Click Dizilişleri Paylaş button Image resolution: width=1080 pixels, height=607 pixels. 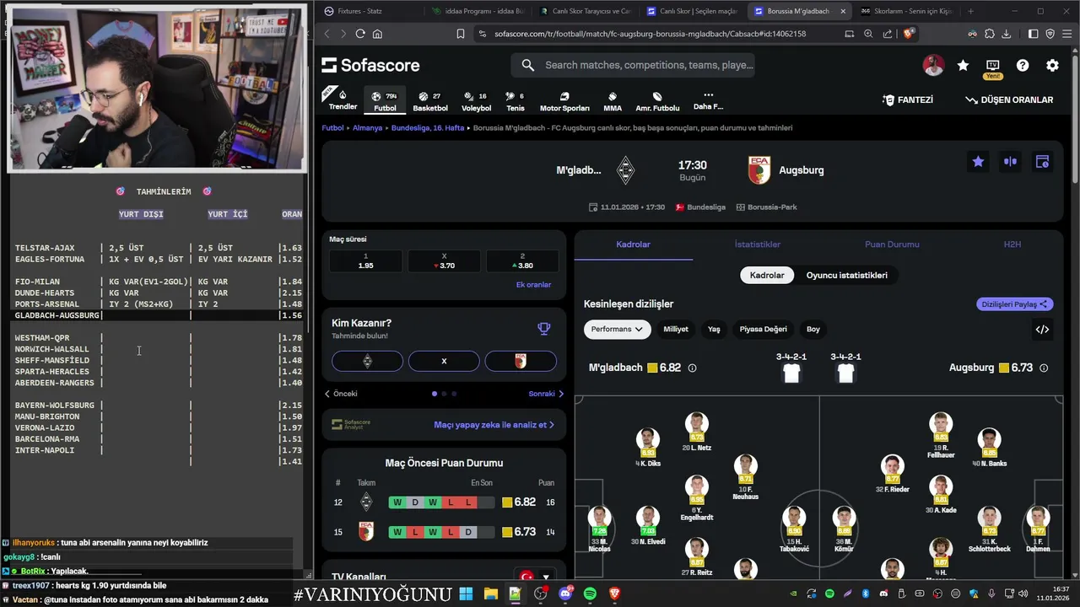click(1015, 304)
